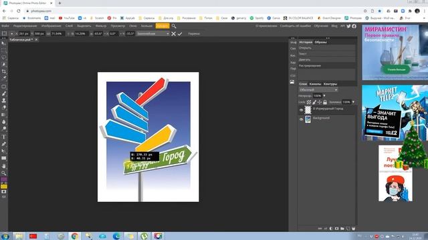Open the search magnifier in menu bar
Viewport: 428px width, 240px height.
pyautogui.click(x=174, y=26)
